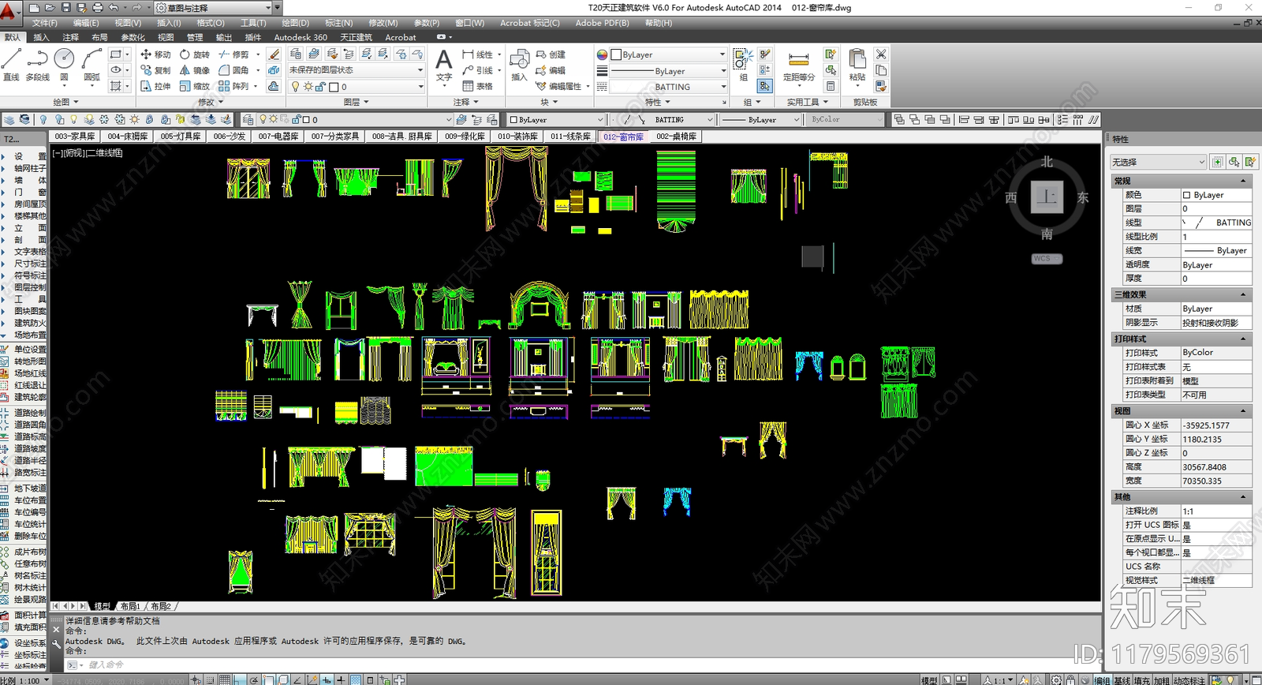Select the Polyline (多段线) tool
This screenshot has height=685, width=1262.
(x=37, y=64)
